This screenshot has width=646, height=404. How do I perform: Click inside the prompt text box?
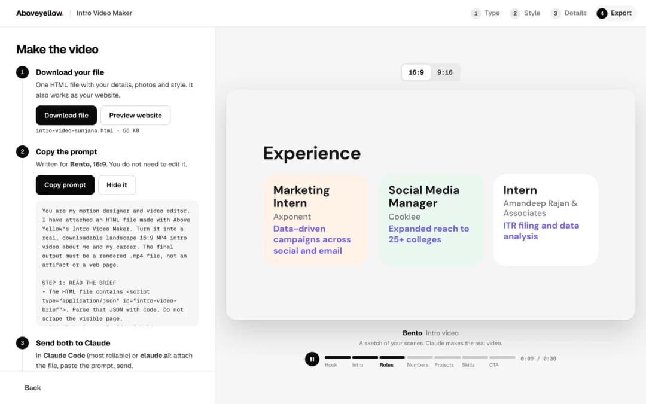pos(117,263)
